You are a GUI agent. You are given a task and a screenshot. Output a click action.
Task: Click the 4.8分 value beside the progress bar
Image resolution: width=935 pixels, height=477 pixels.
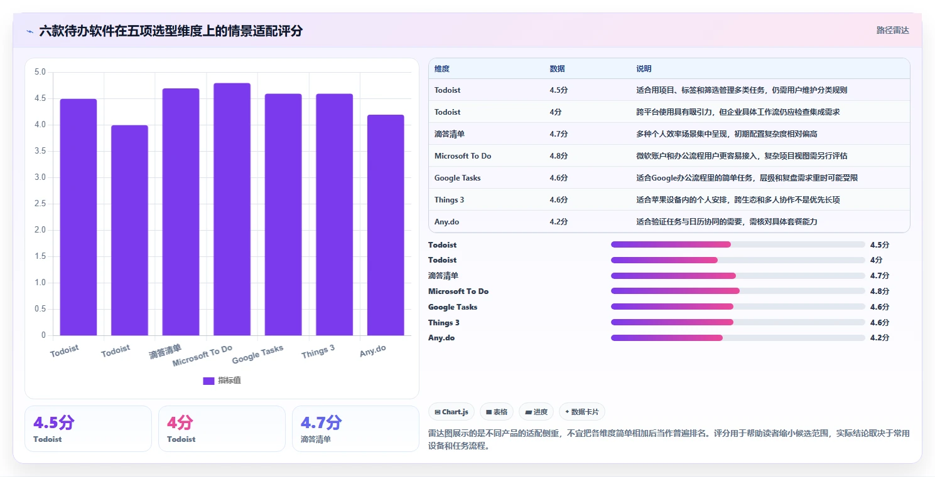click(x=880, y=291)
